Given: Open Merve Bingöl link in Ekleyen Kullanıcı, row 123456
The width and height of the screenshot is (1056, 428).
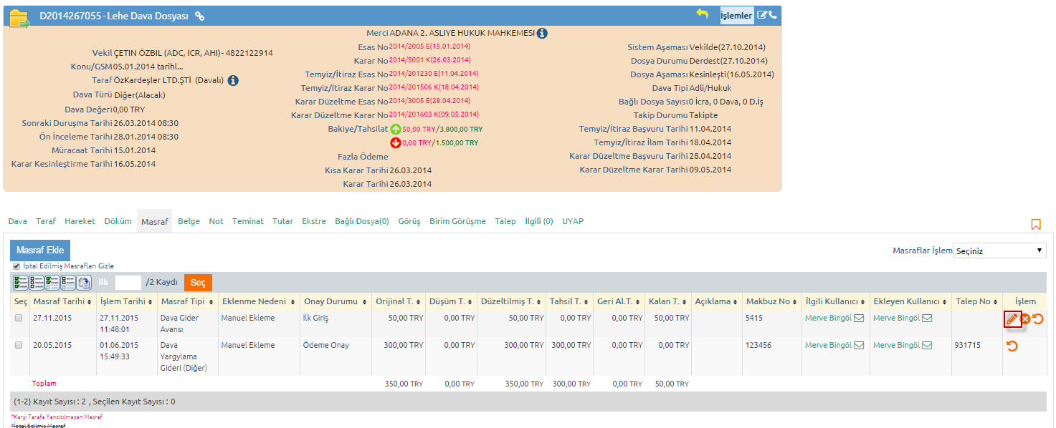Looking at the screenshot, I should click(896, 346).
